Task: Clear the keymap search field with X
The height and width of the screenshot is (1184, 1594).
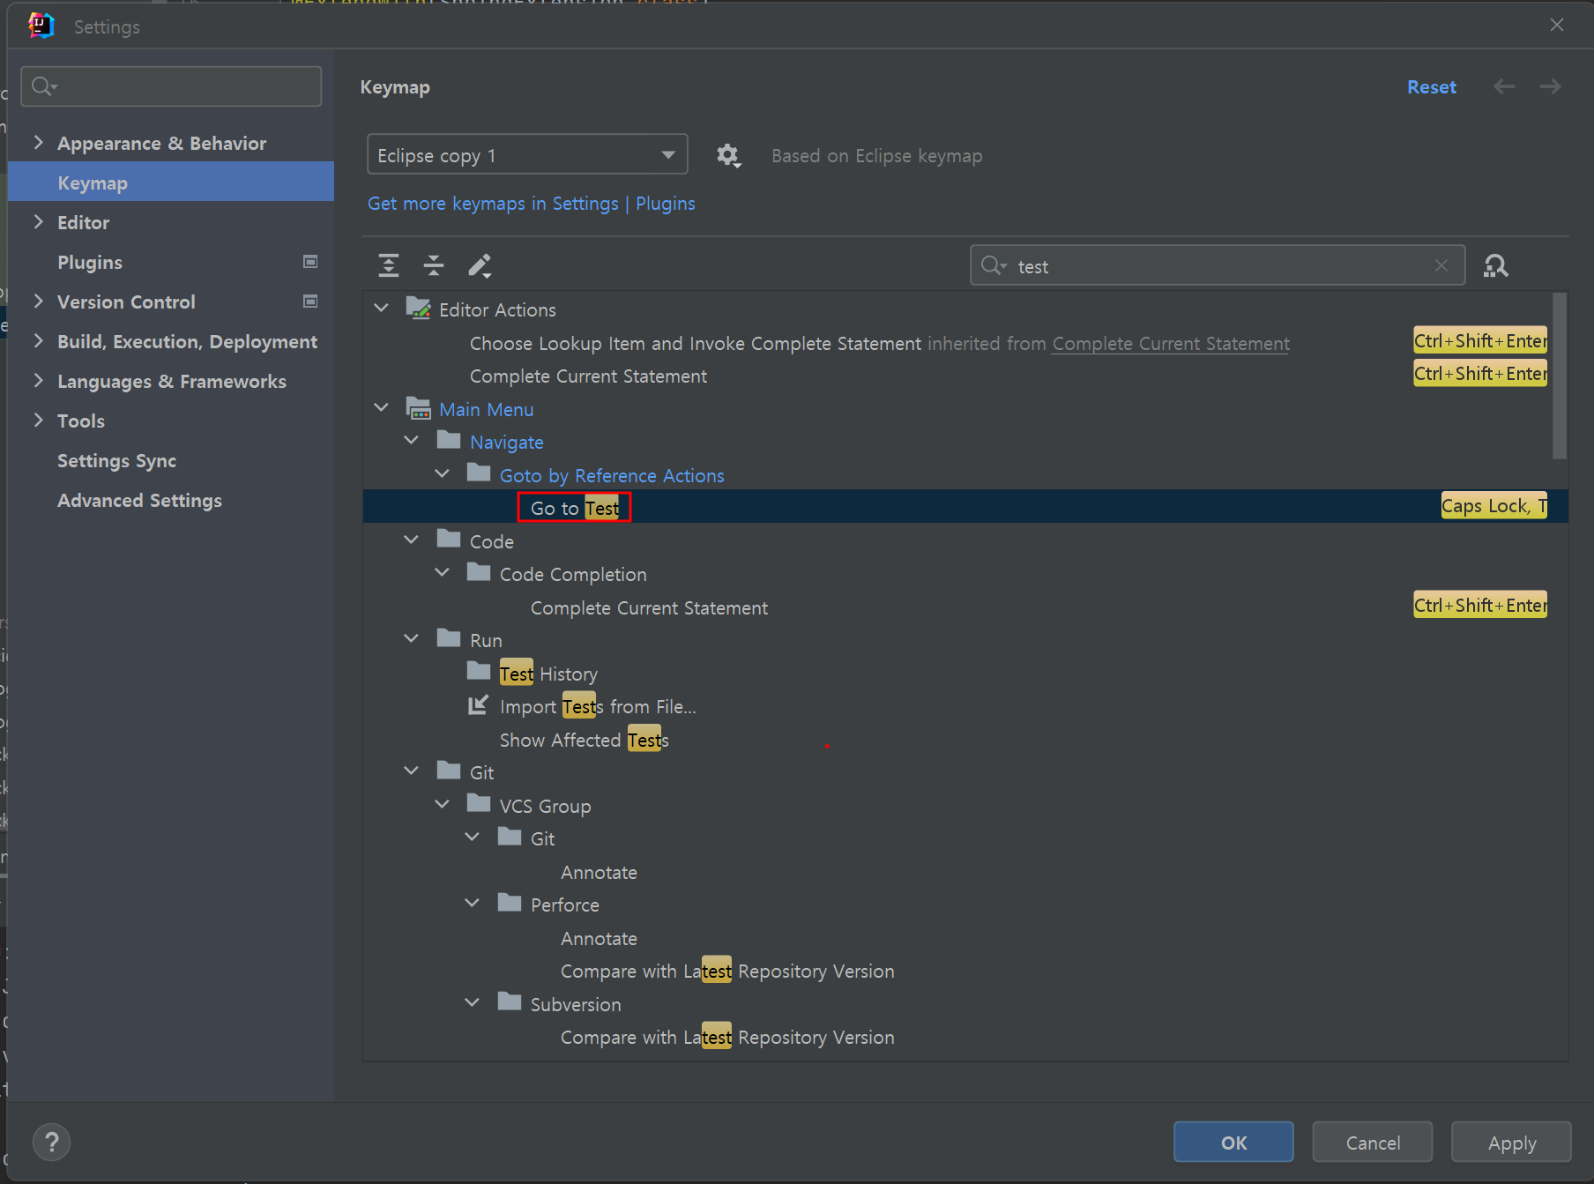Action: point(1441,265)
